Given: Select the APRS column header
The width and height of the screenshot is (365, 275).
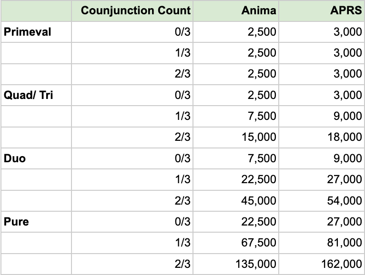Looking at the screenshot, I should (x=322, y=11).
